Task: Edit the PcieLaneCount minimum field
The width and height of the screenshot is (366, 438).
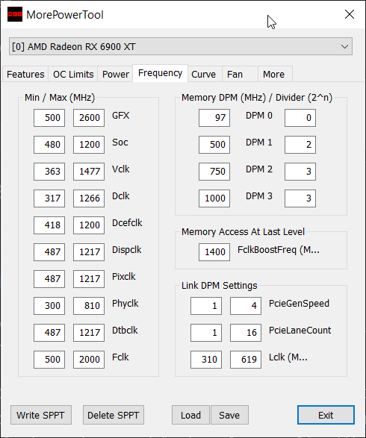Action: [x=206, y=332]
